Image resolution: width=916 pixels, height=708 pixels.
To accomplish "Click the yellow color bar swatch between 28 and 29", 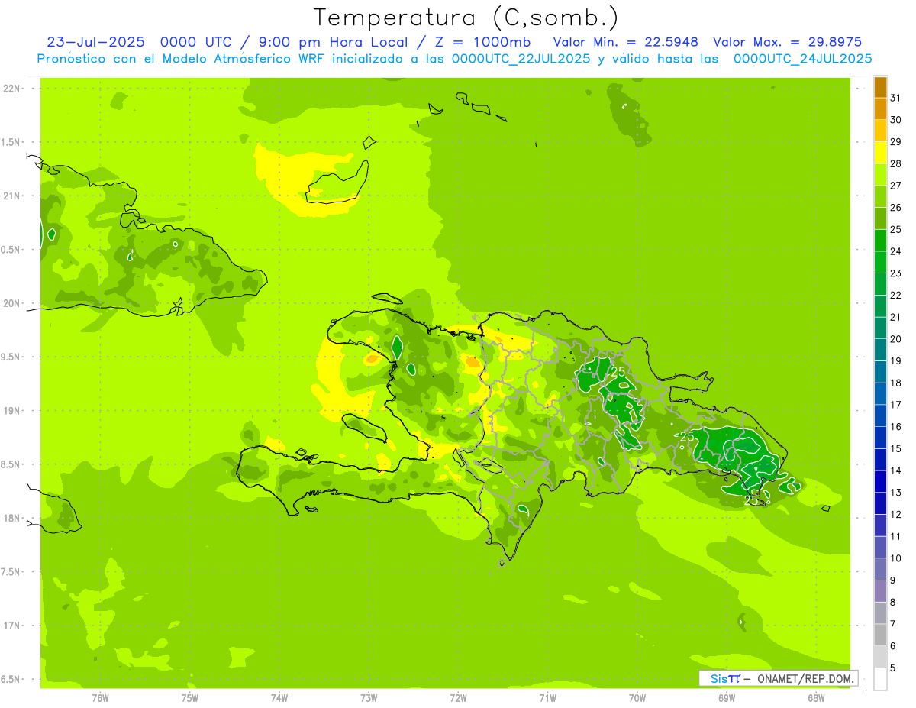I will click(x=880, y=153).
